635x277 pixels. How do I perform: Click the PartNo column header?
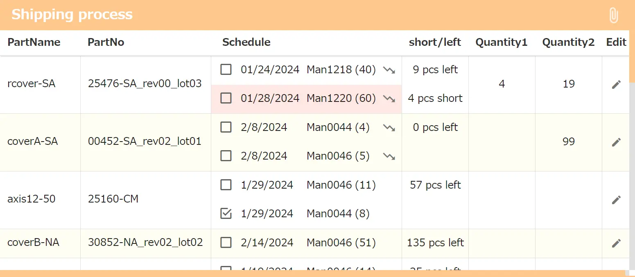(x=106, y=42)
